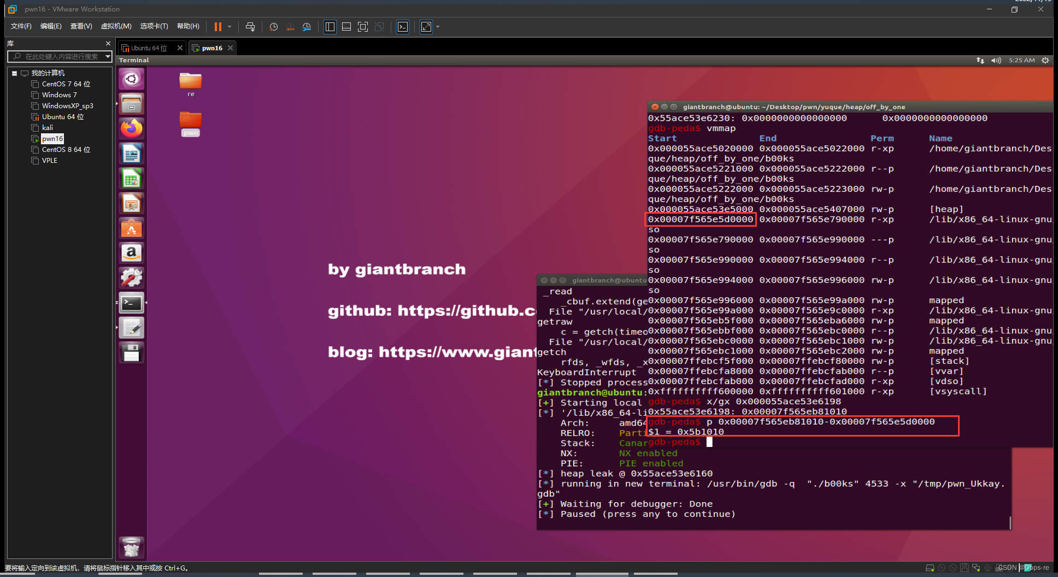Click the stretch guest display icon

(426, 27)
